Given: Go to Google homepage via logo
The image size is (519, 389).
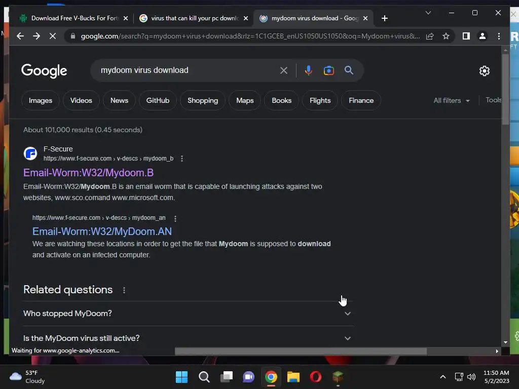Looking at the screenshot, I should point(44,71).
